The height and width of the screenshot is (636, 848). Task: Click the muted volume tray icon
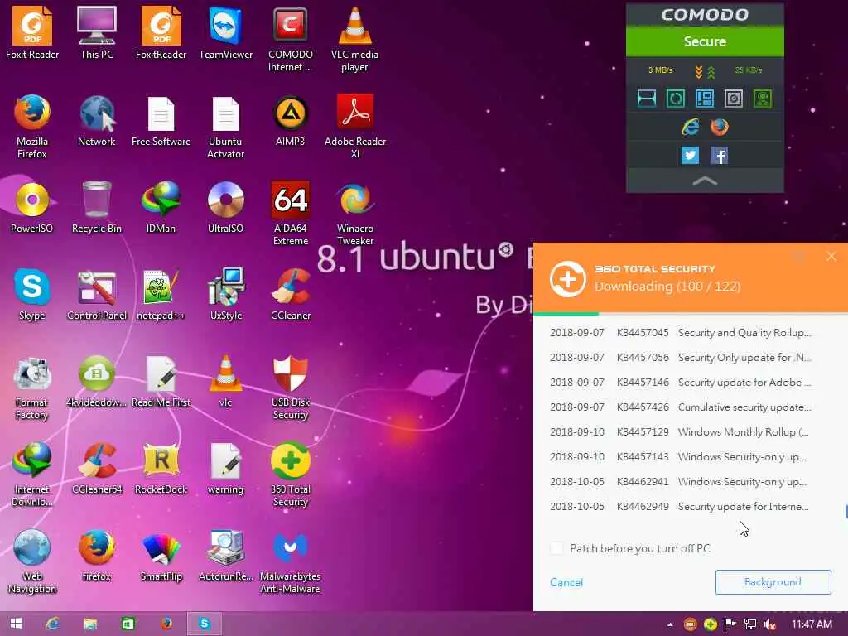pos(770,624)
